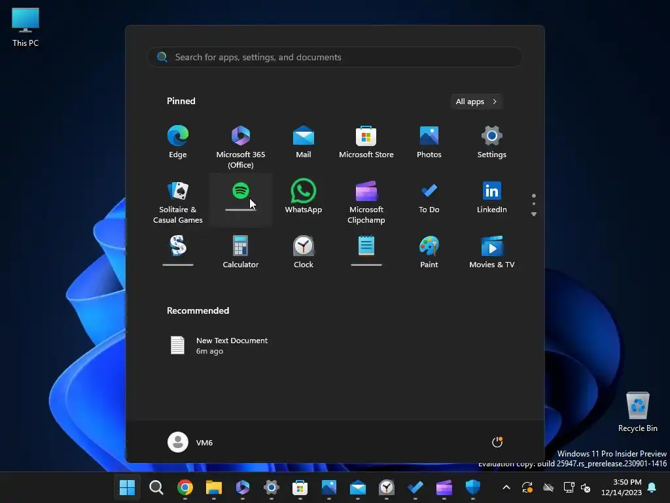Click the muted volume tray icon
Screen dimensions: 670x503
586,487
